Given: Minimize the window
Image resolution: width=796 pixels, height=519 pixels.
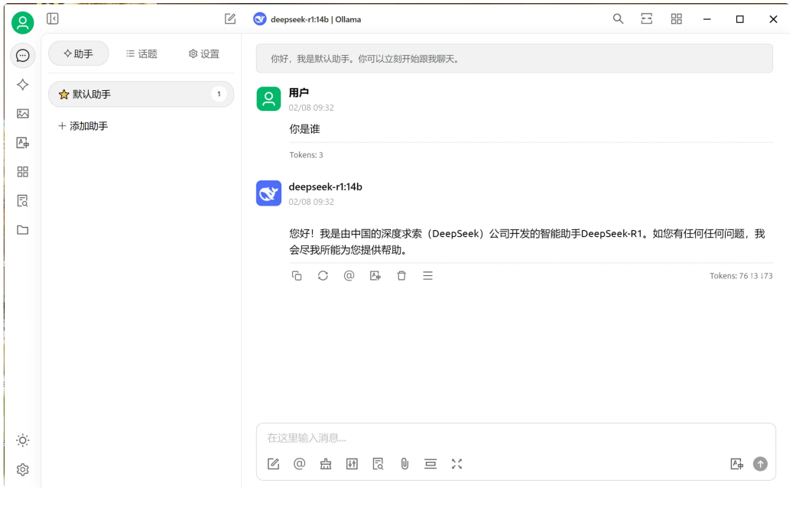Looking at the screenshot, I should click(707, 19).
